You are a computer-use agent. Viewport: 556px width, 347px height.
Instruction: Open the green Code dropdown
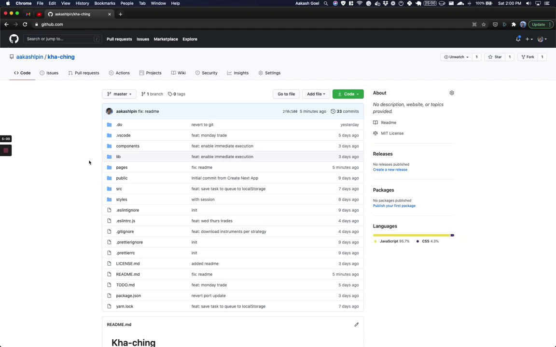[348, 94]
